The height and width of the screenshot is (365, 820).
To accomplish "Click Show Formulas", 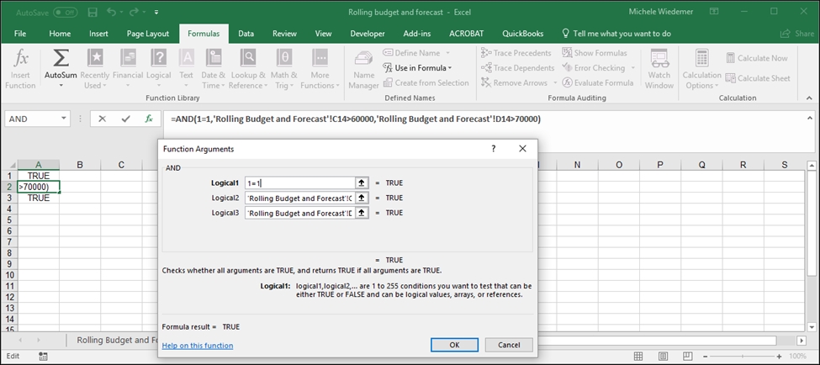I will pos(593,53).
